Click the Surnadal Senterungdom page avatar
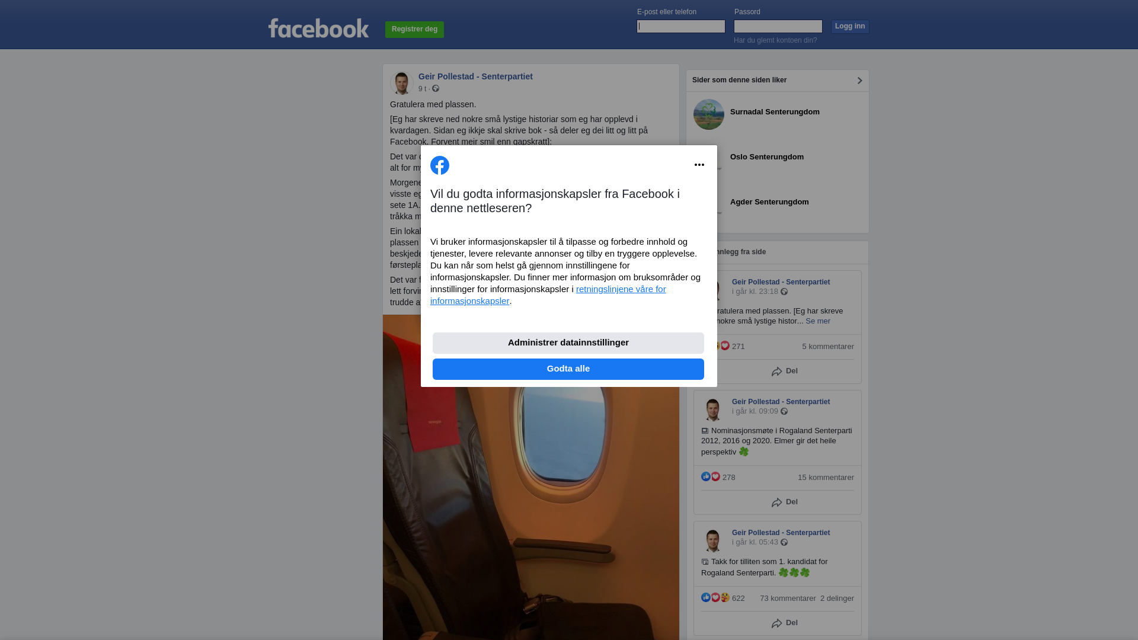The width and height of the screenshot is (1138, 640). point(709,114)
